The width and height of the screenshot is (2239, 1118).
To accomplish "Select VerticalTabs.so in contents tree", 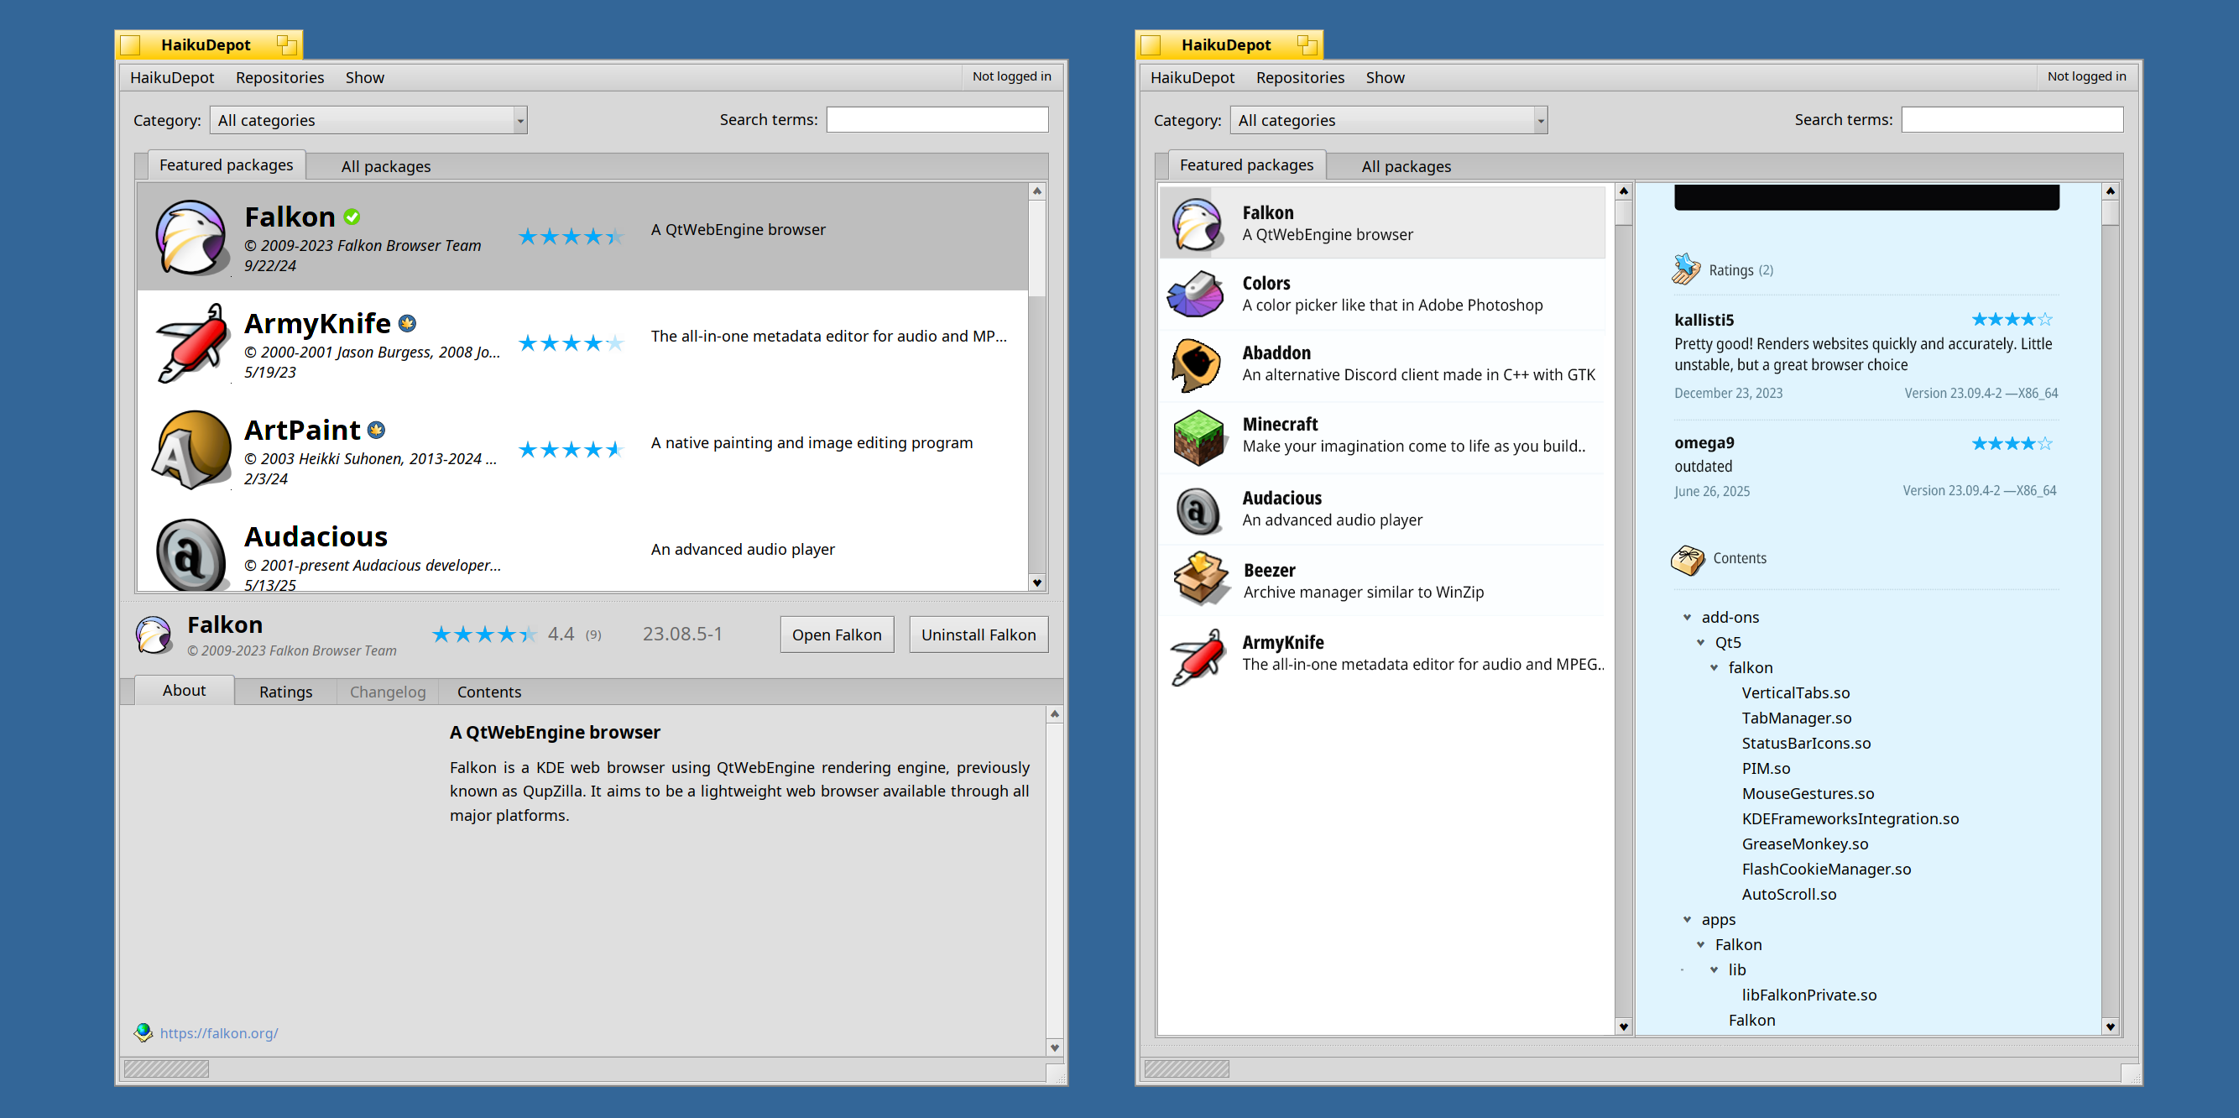I will tap(1796, 693).
